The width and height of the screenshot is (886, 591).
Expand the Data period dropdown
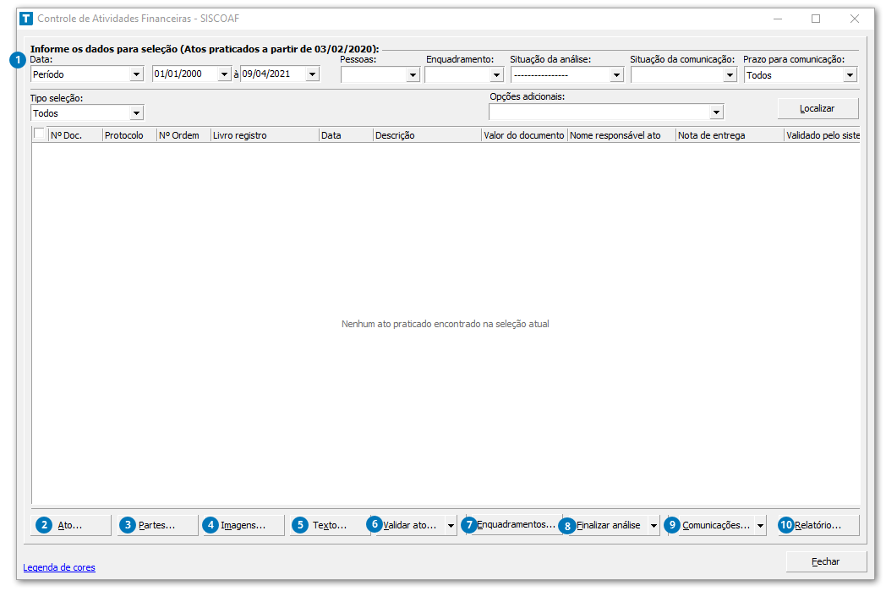click(x=136, y=74)
